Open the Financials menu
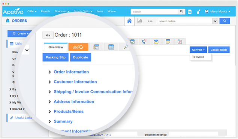Image resolution: width=238 pixels, height=139 pixels. pyautogui.click(x=62, y=11)
